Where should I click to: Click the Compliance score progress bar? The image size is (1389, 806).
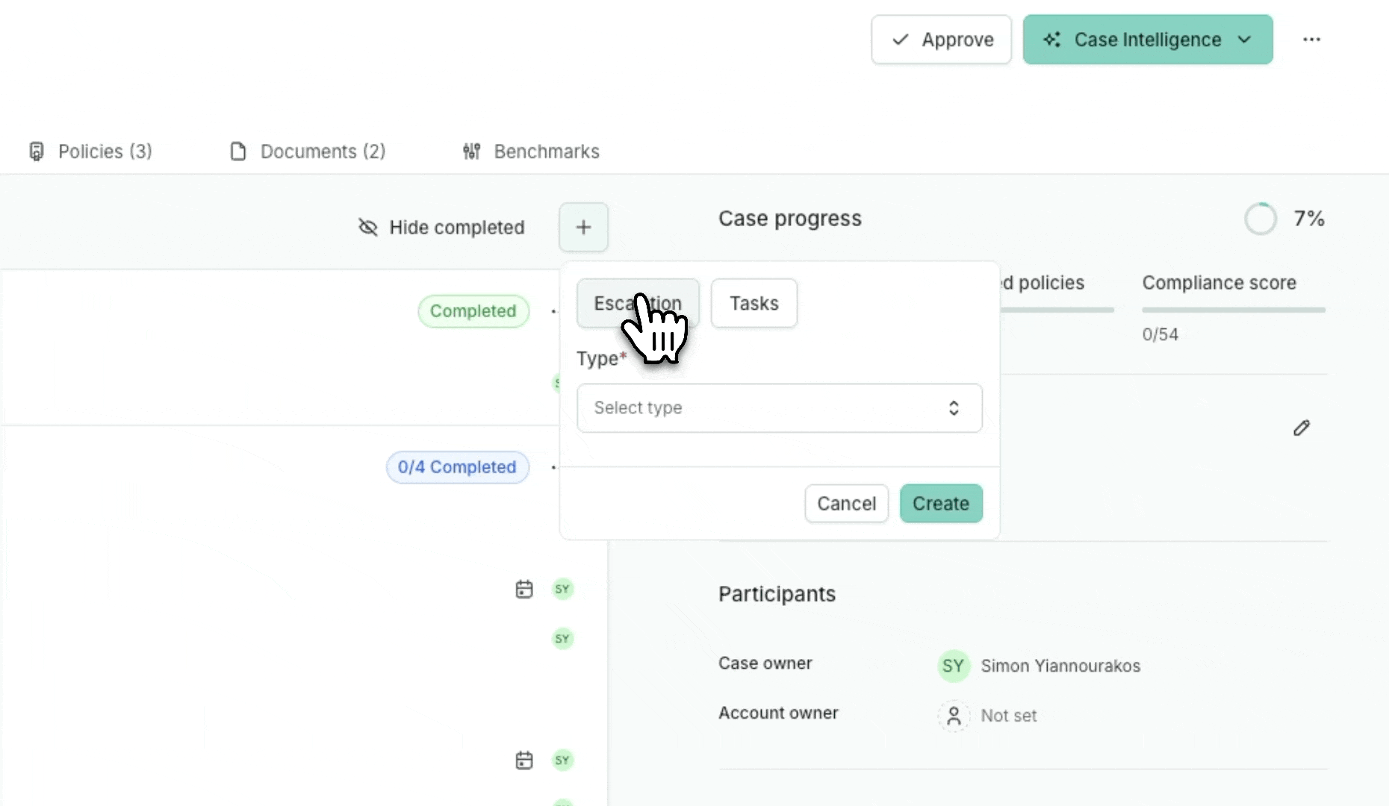1233,309
